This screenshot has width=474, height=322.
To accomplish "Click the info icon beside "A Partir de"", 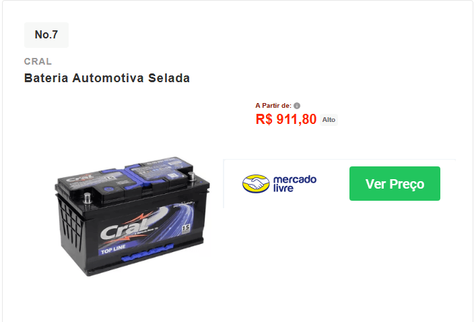I will (297, 106).
